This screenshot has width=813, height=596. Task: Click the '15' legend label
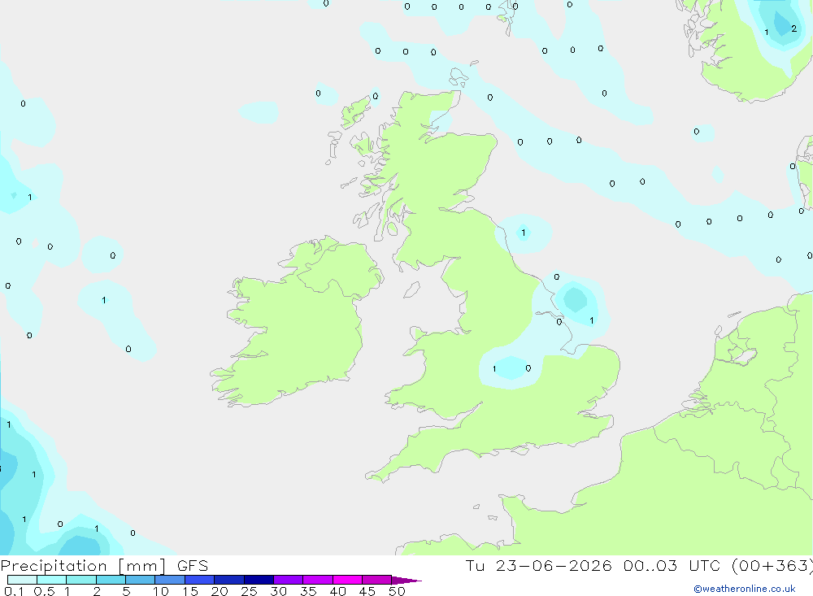pyautogui.click(x=190, y=591)
